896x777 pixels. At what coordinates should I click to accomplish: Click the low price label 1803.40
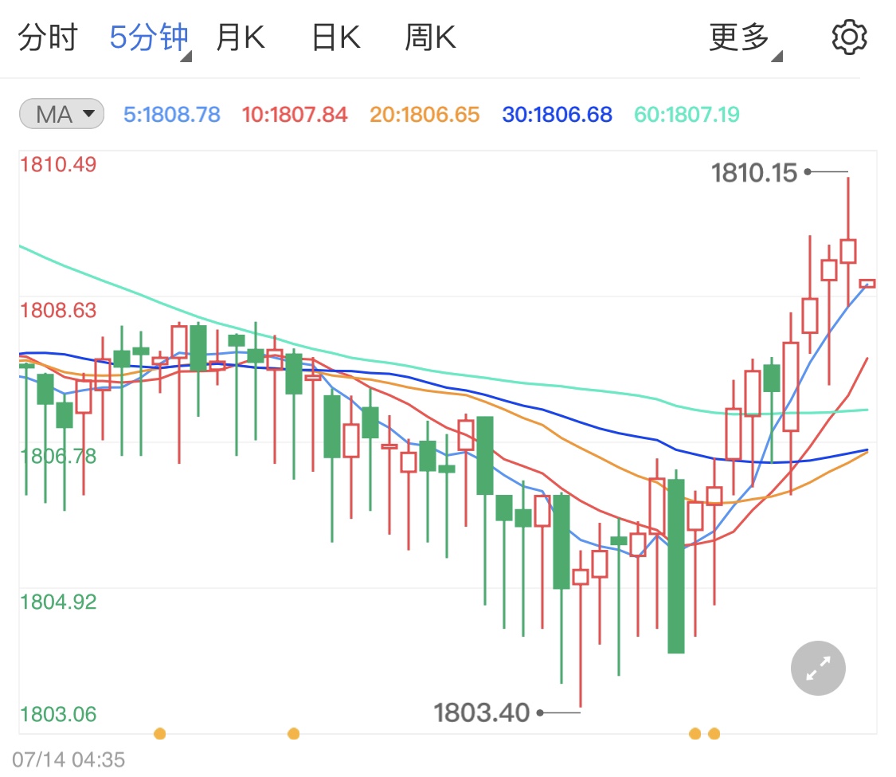tap(481, 713)
